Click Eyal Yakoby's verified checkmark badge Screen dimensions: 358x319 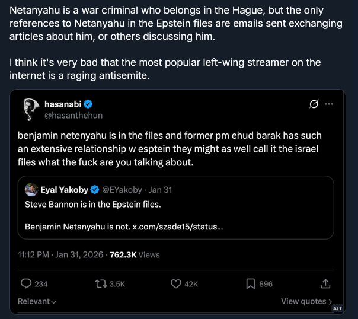click(x=94, y=190)
